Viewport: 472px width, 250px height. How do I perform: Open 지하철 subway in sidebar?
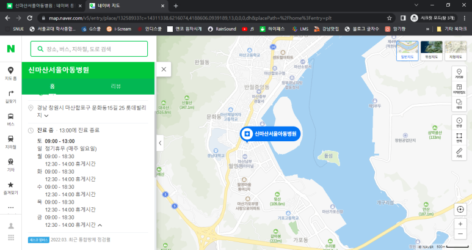point(10,142)
